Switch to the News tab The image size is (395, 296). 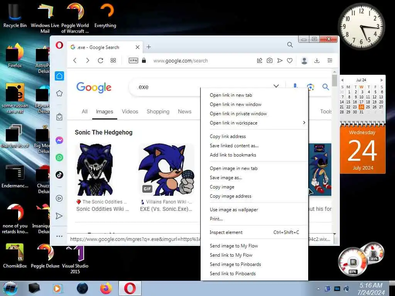pos(185,111)
